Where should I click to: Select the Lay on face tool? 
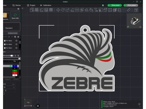click(72, 10)
